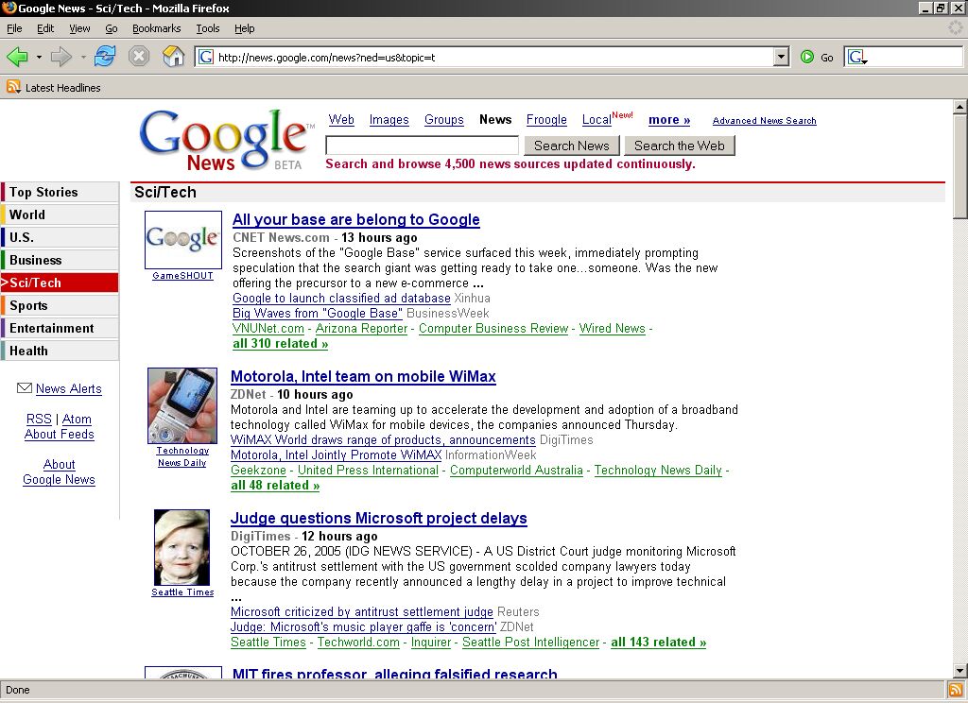The height and width of the screenshot is (703, 968).
Task: Select the Top Stories section
Action: (60, 192)
